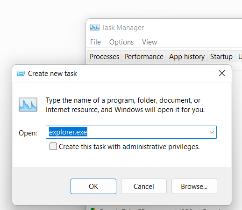
Task: Click the Task Manager title bar icon
Action: [95, 28]
